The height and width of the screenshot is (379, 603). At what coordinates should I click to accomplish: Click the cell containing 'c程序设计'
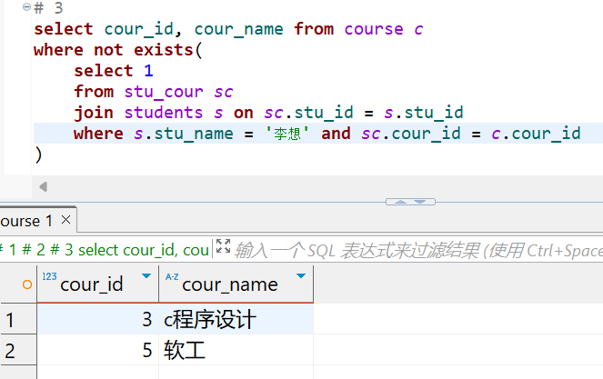236,320
